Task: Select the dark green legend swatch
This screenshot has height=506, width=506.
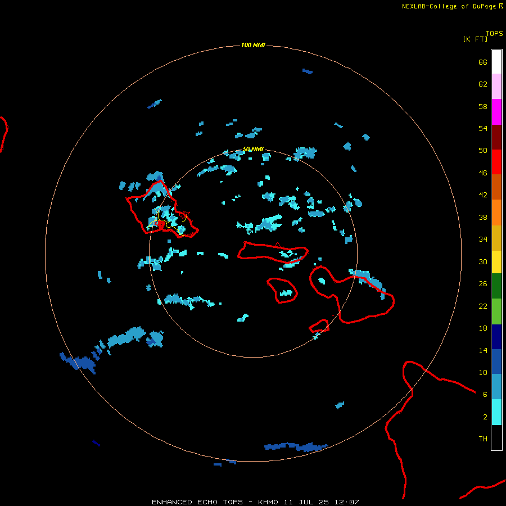Action: tap(496, 286)
